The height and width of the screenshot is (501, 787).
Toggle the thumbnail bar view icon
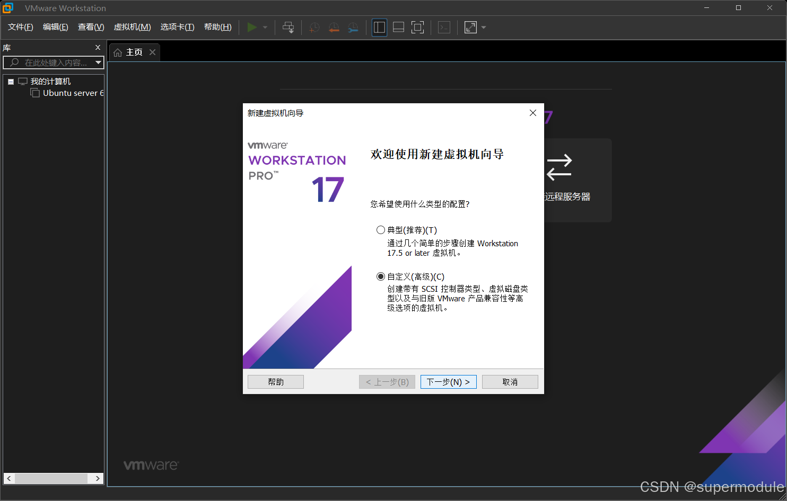(x=399, y=28)
